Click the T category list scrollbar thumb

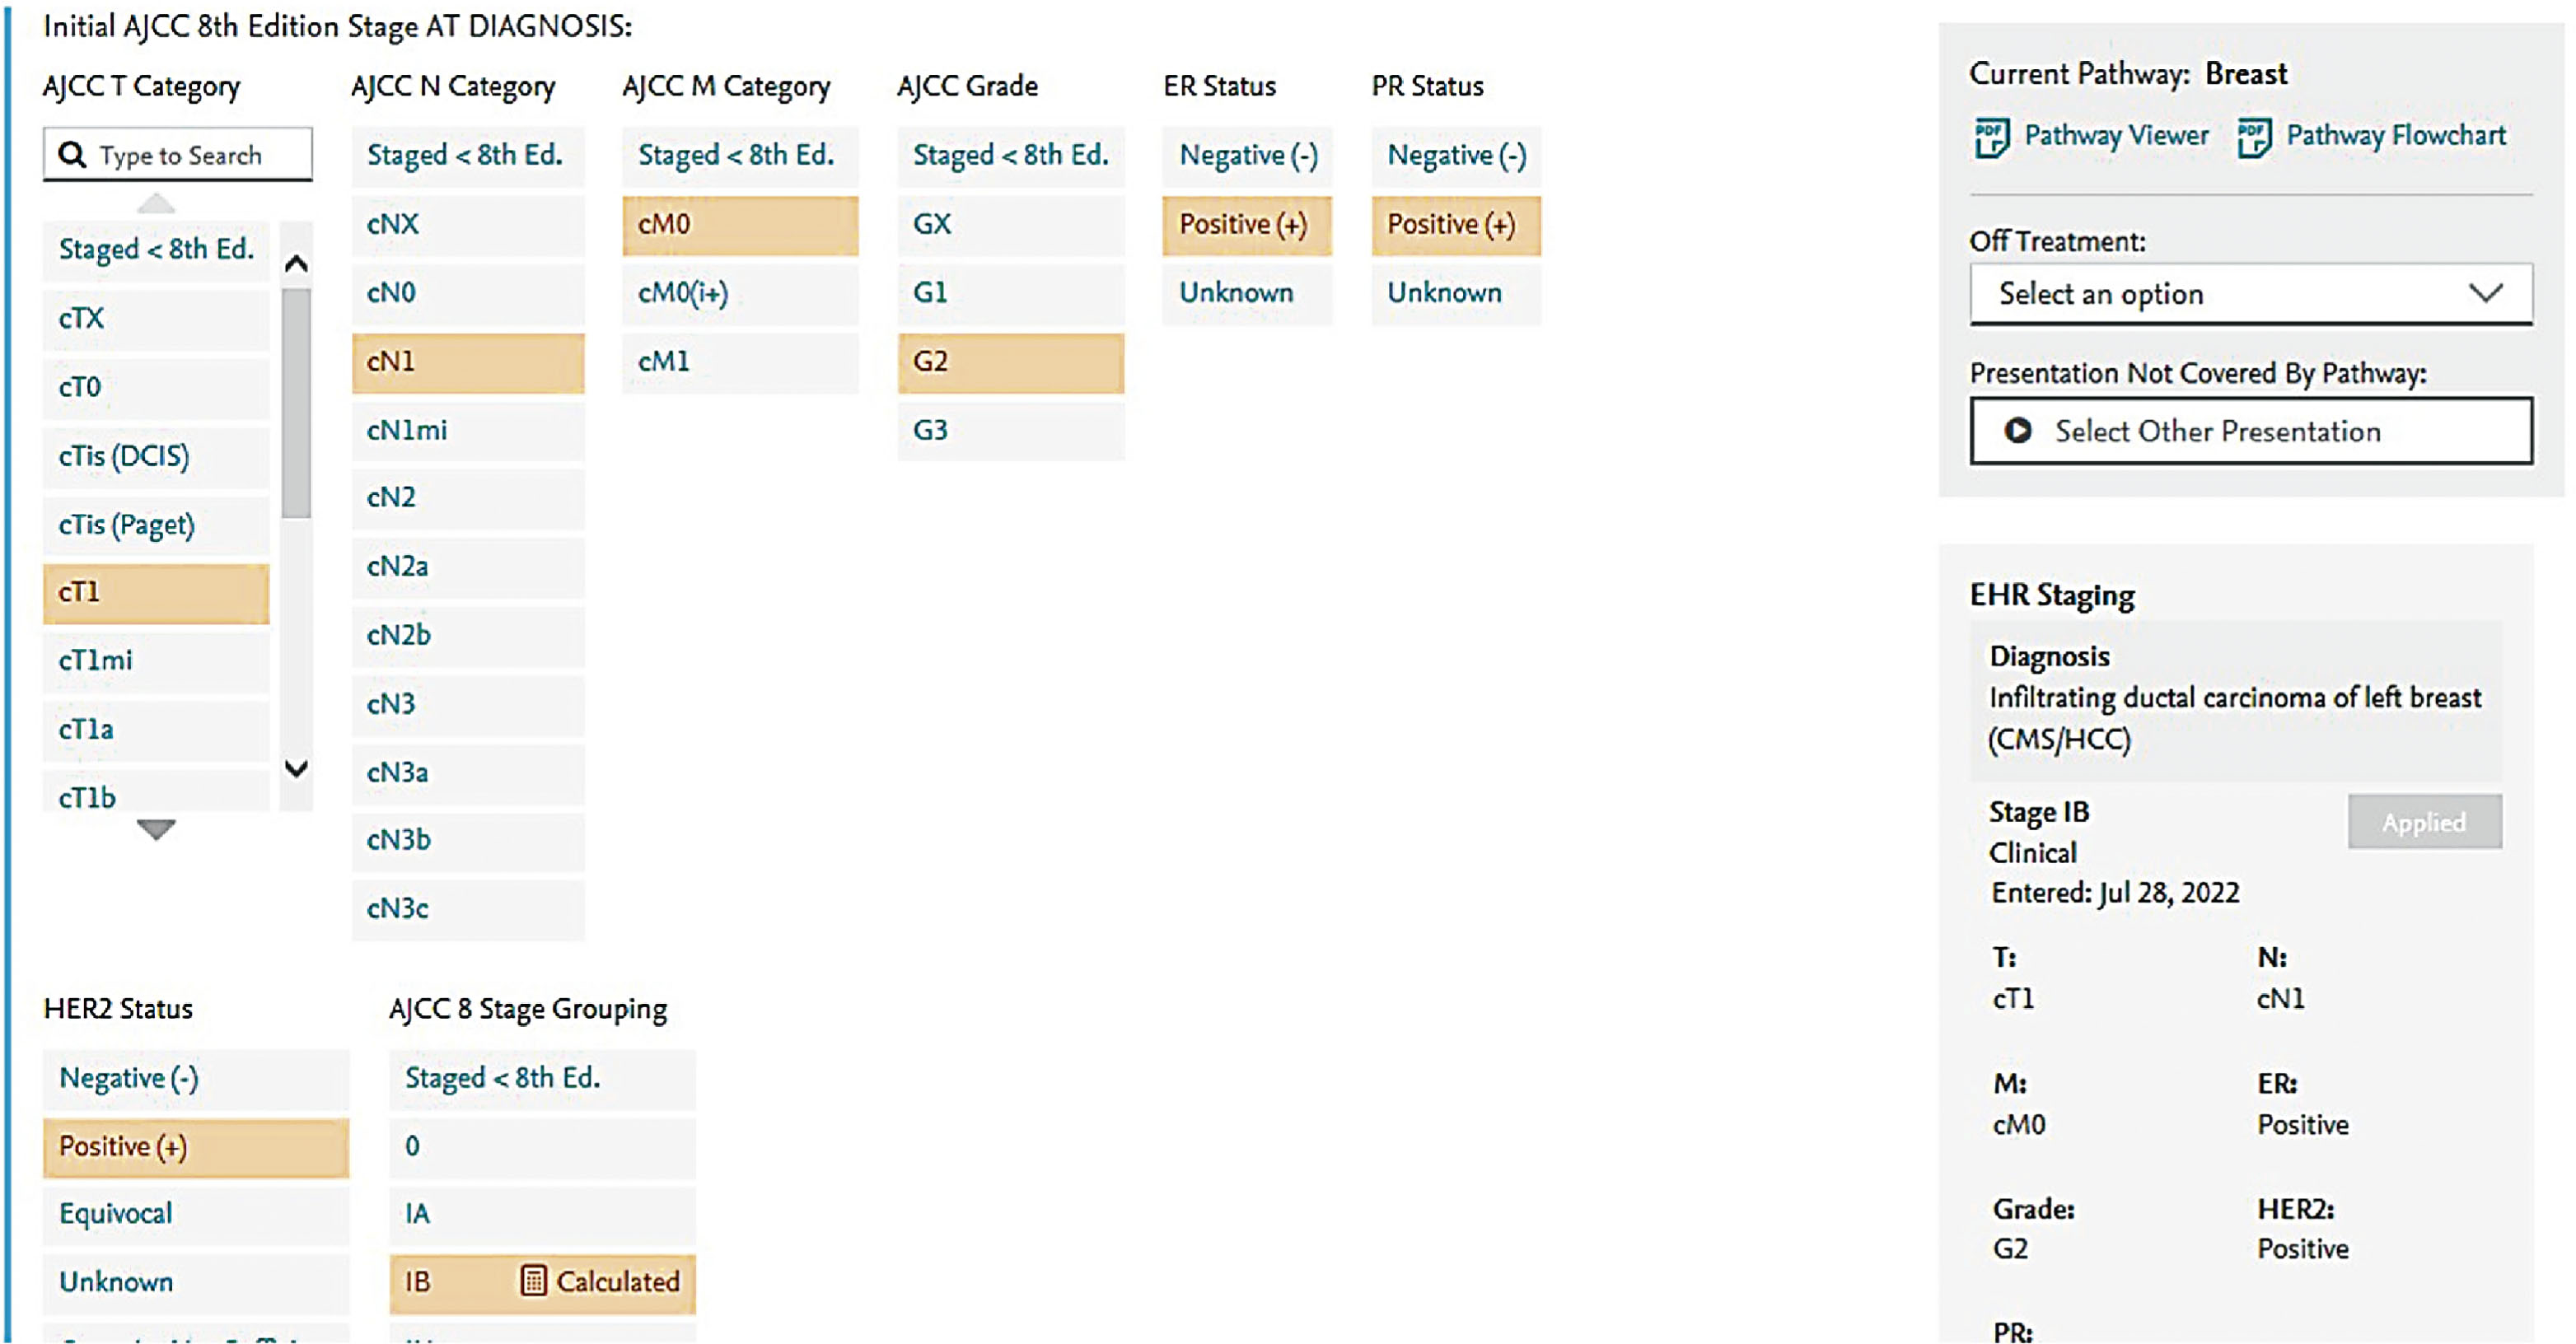tap(296, 403)
